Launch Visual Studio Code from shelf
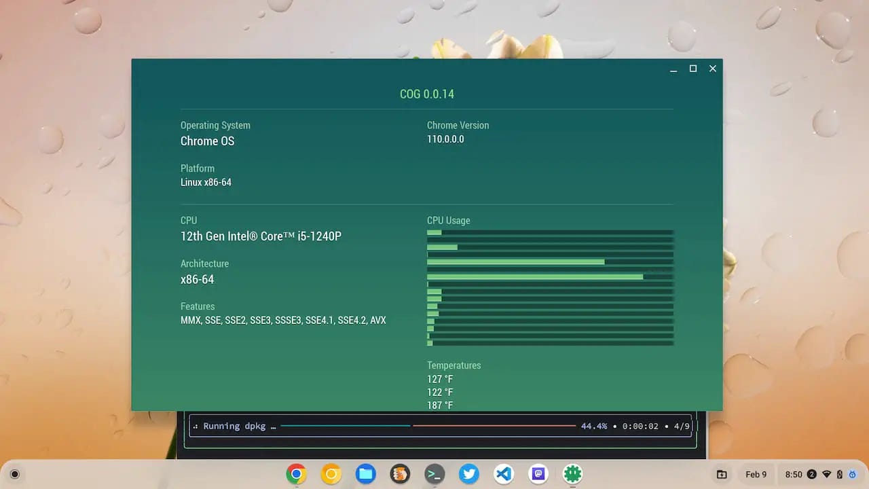The width and height of the screenshot is (869, 489). [x=504, y=474]
